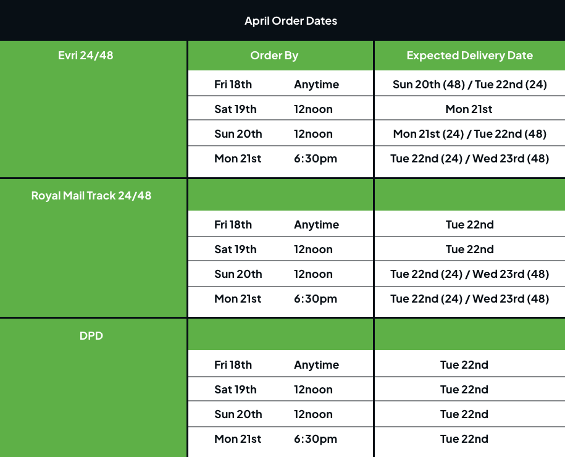Image resolution: width=565 pixels, height=457 pixels.
Task: Select Fri 18th in Royal Mail section
Action: pos(233,225)
